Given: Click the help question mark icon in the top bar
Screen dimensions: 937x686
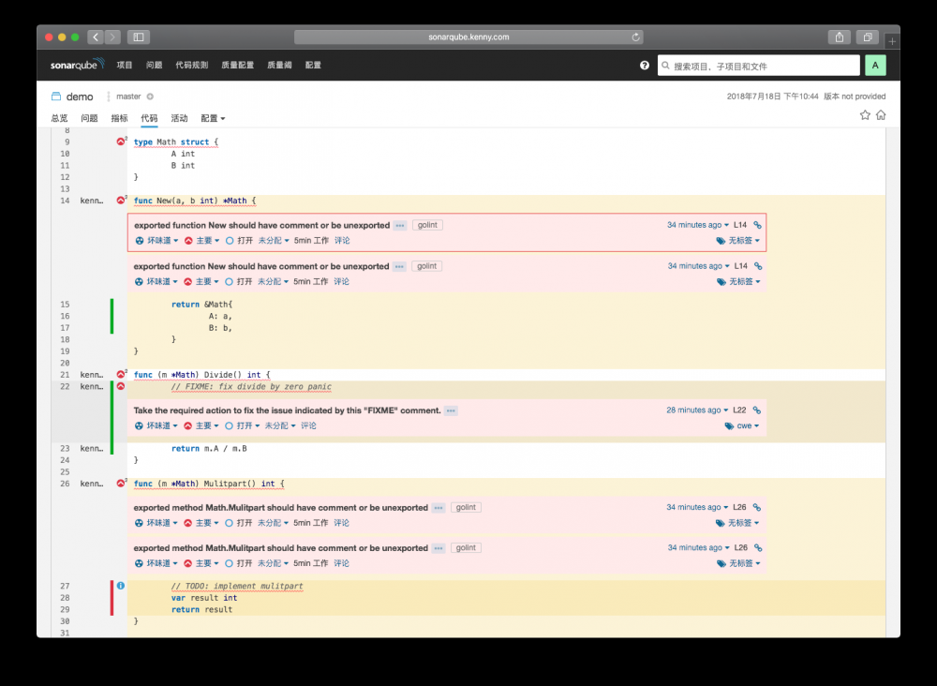Looking at the screenshot, I should 644,65.
